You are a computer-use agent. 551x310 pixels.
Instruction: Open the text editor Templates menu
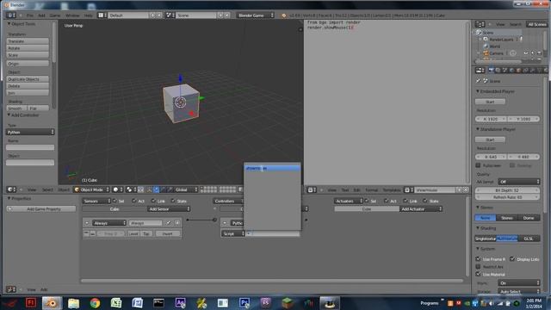coord(392,190)
